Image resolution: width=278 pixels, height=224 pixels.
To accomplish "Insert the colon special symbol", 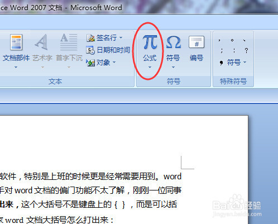I will click(234, 51).
